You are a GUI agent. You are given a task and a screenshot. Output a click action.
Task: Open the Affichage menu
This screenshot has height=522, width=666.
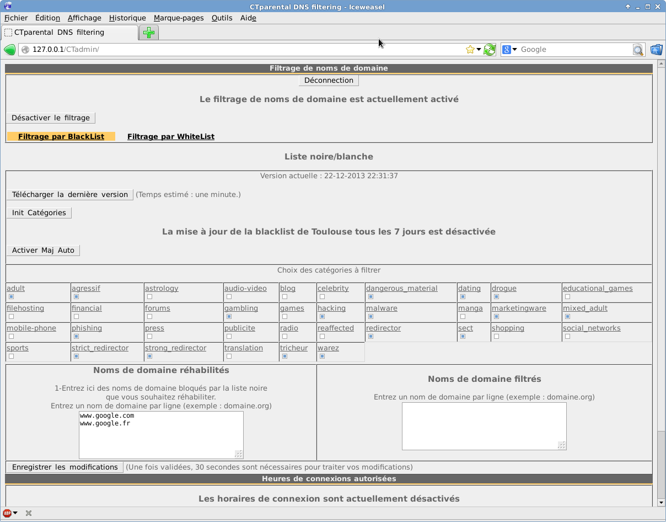84,18
